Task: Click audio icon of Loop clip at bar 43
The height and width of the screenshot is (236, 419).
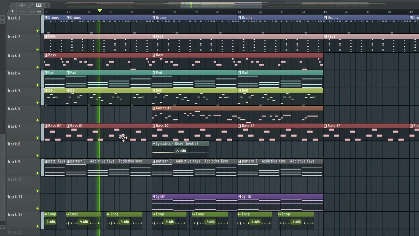Action: click(x=280, y=214)
